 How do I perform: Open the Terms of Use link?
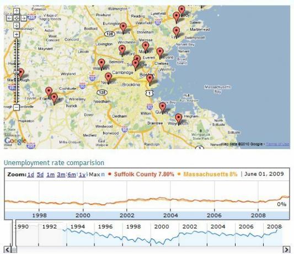pyautogui.click(x=277, y=144)
